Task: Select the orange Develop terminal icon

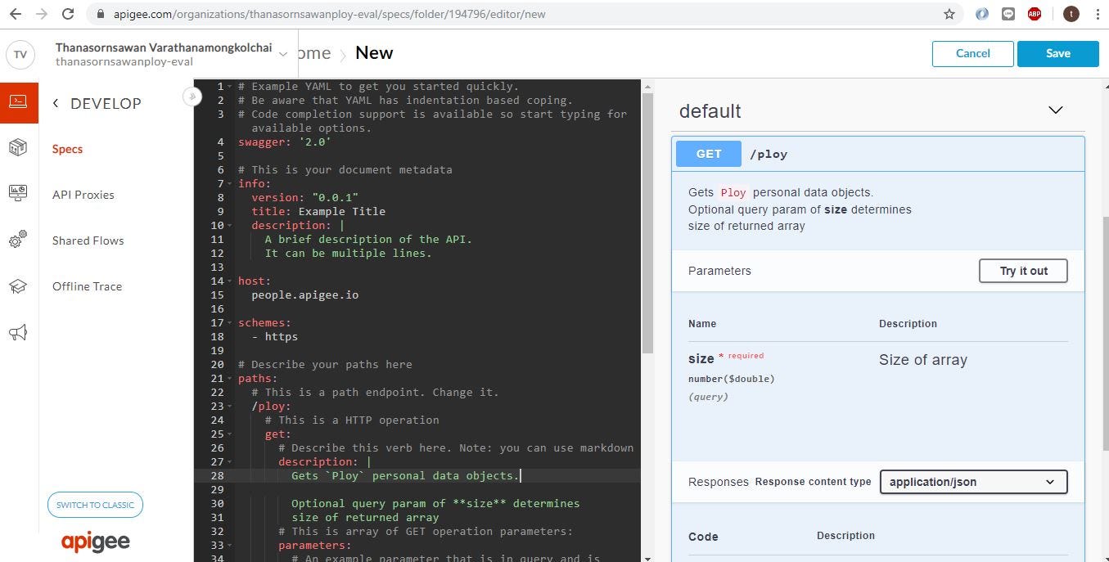Action: 20,101
